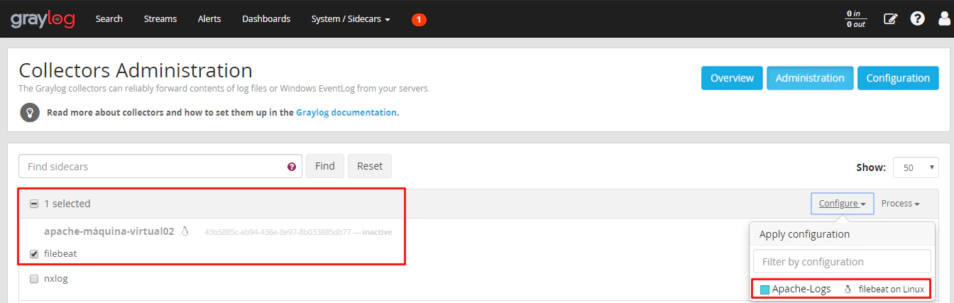Click the search field help icon

(x=292, y=167)
